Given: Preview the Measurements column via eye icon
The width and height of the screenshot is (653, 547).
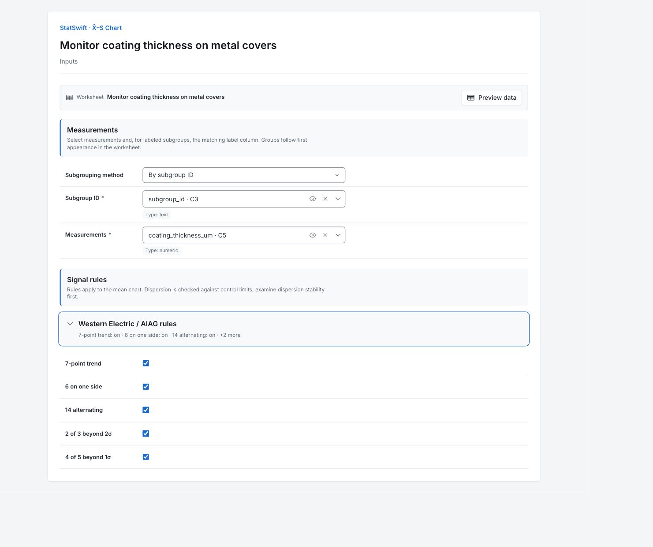Looking at the screenshot, I should point(313,235).
